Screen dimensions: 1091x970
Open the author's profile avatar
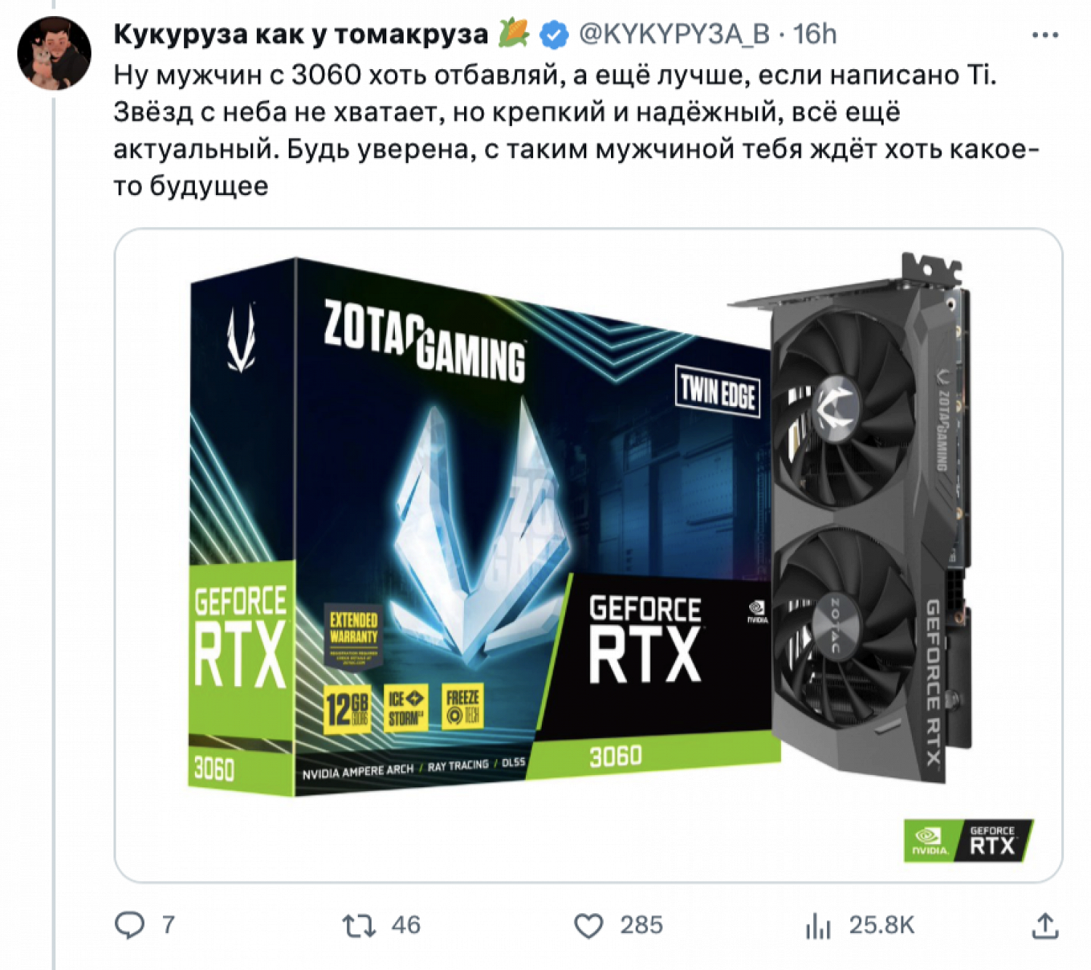(x=54, y=53)
